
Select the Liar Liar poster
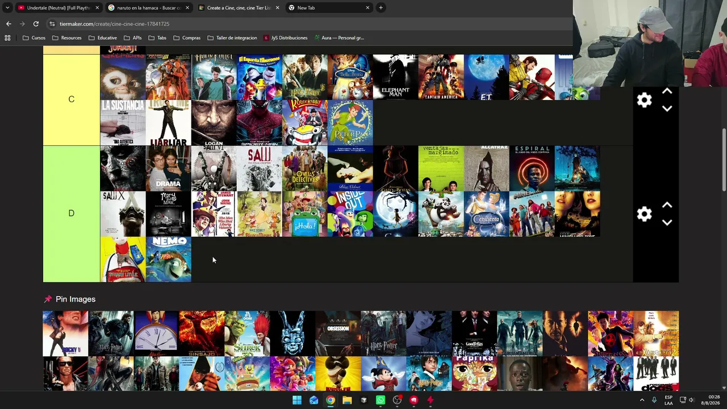click(168, 123)
